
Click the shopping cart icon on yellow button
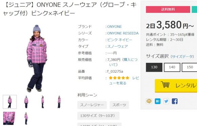[x=165, y=85]
